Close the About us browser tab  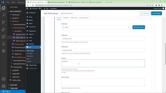tap(108, 2)
